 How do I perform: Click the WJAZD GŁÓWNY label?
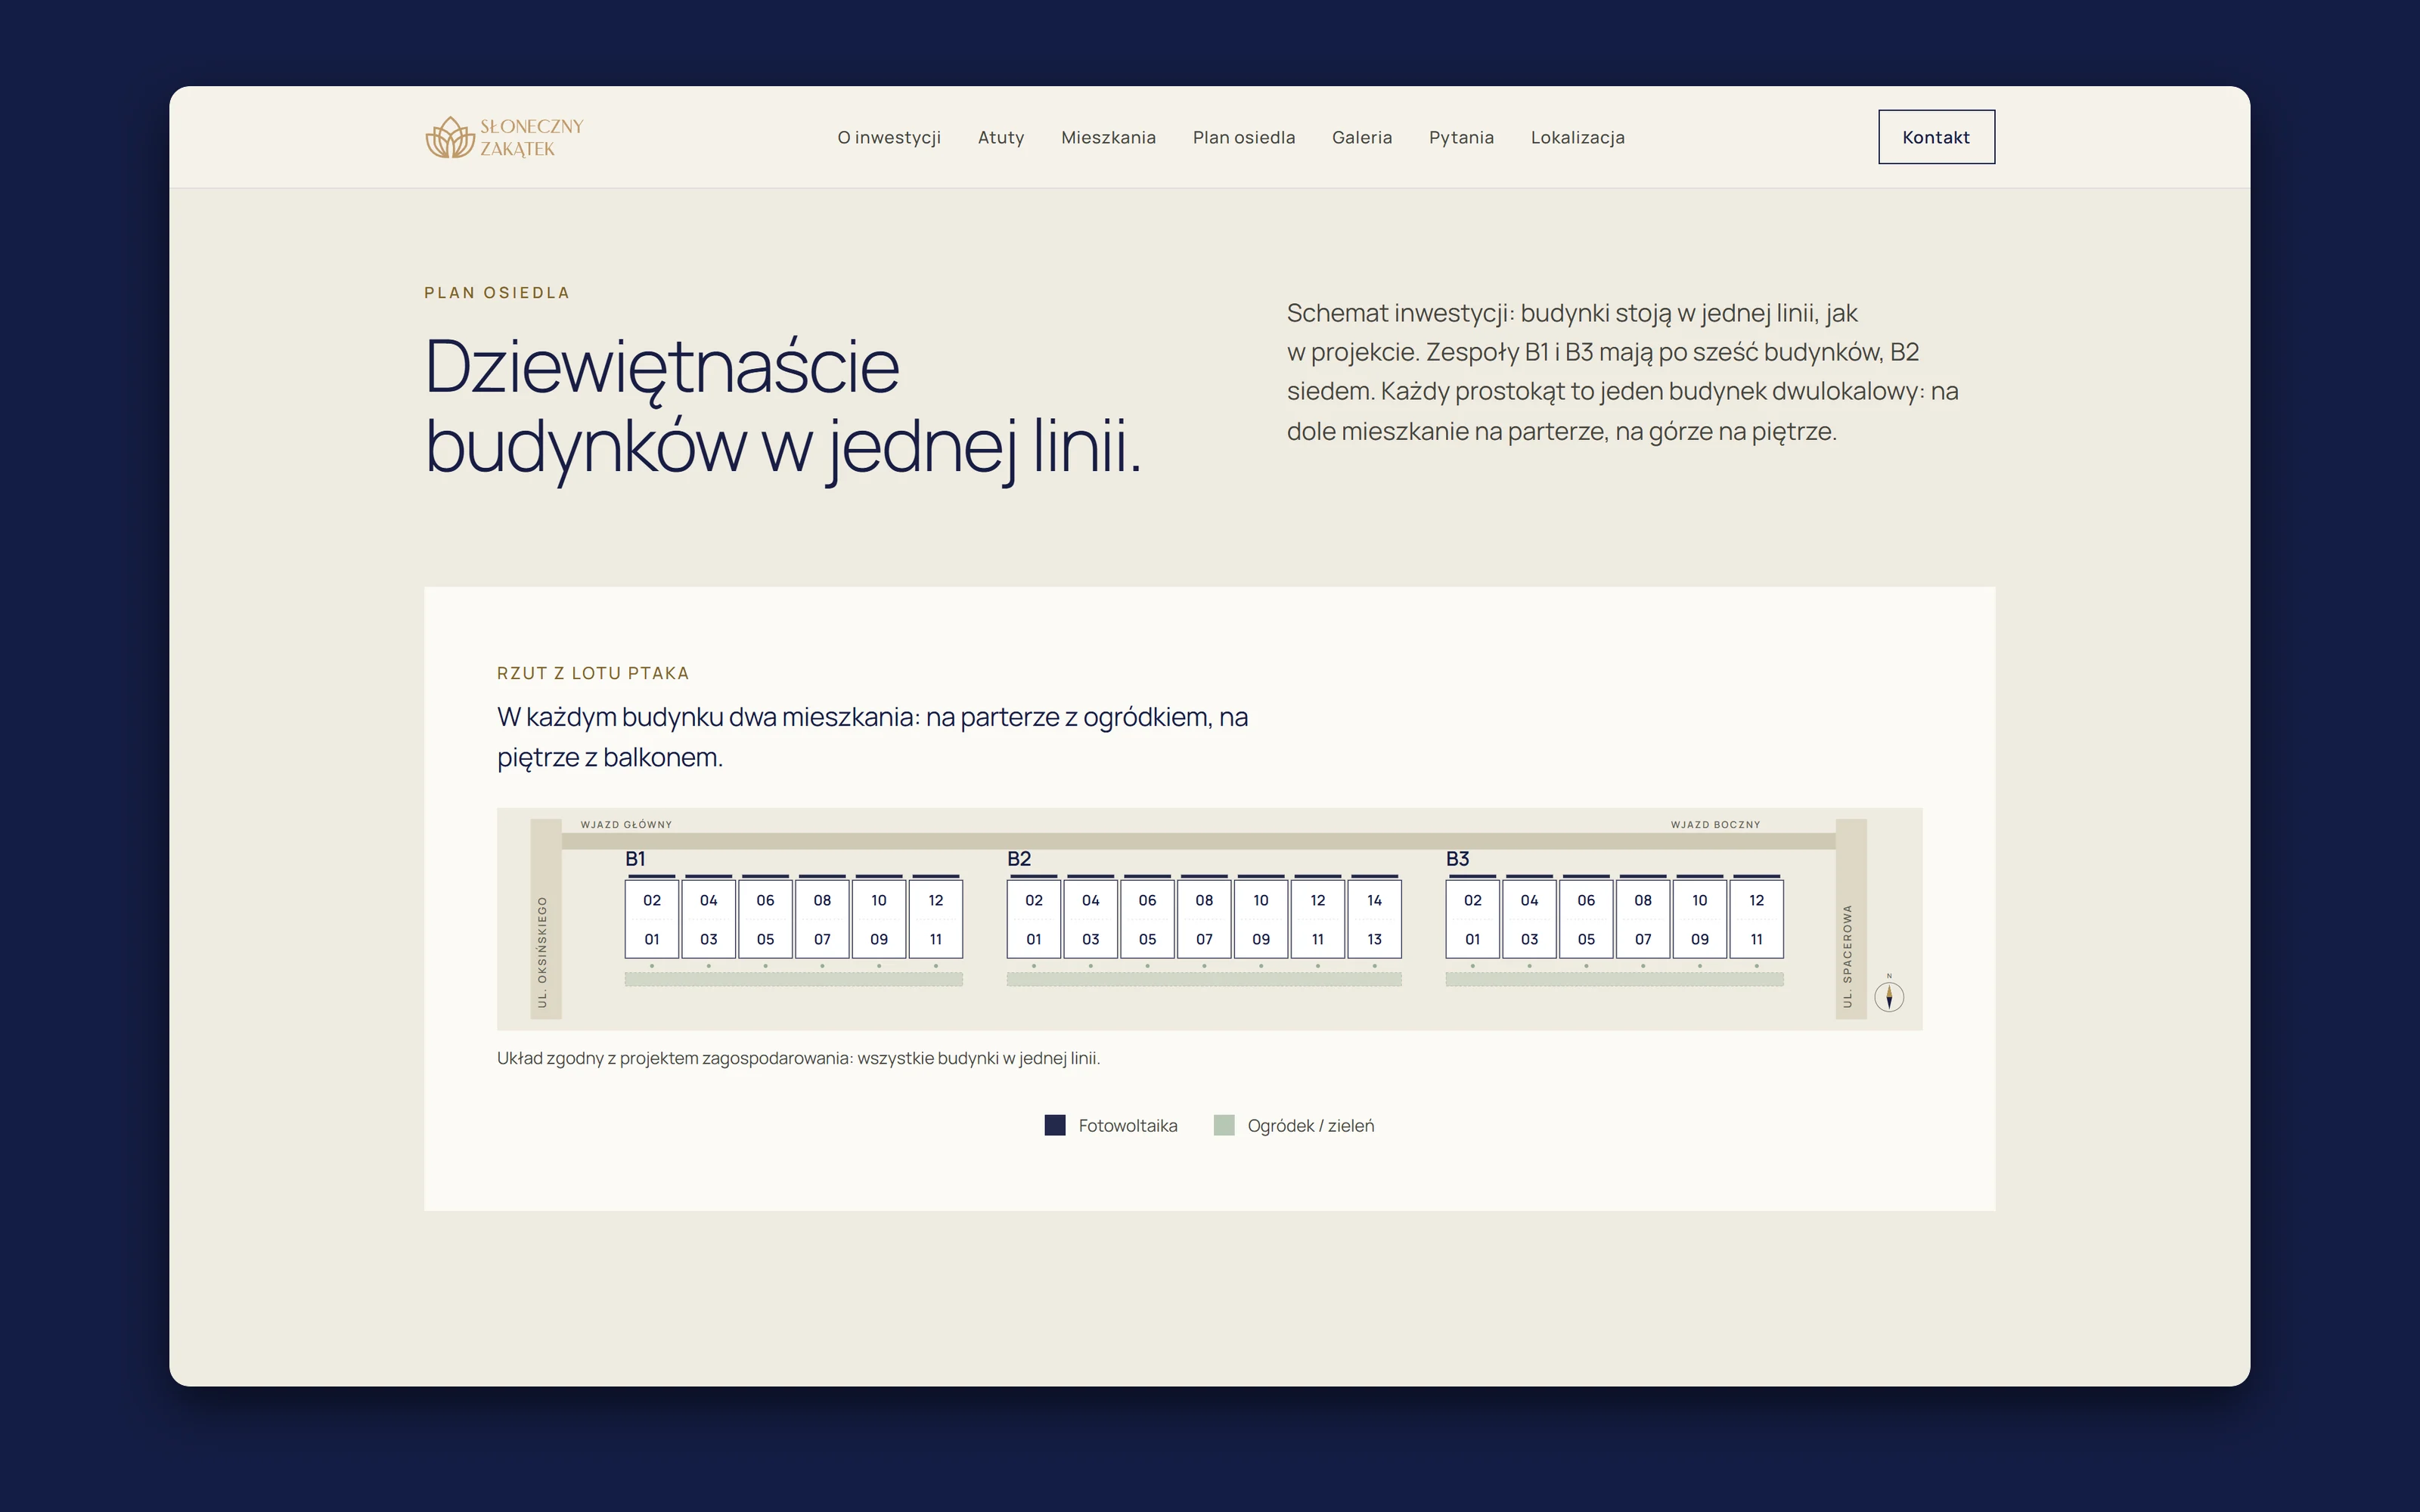626,825
